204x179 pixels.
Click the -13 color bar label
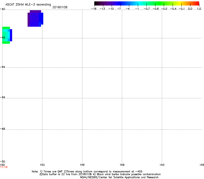[x=102, y=9]
